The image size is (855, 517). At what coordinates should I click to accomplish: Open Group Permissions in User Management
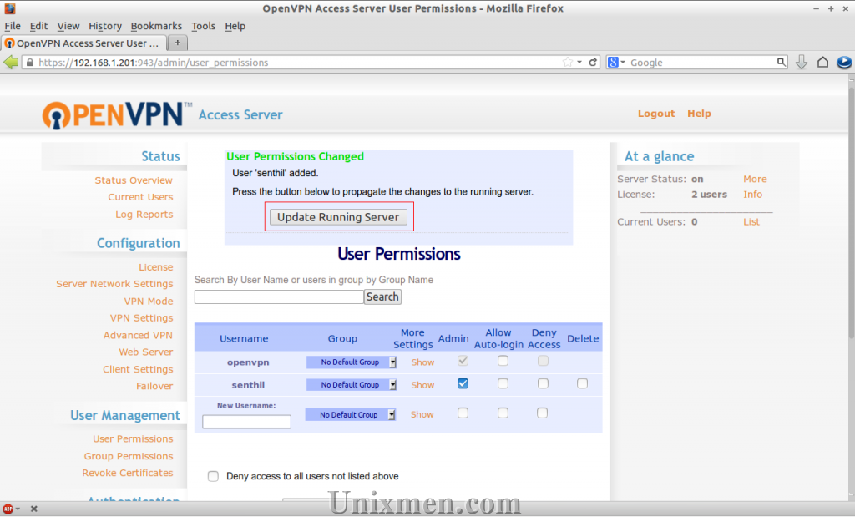pos(128,457)
